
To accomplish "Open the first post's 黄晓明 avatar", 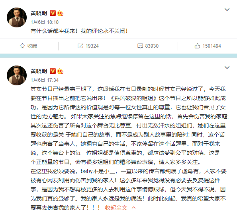I will click(17, 17).
